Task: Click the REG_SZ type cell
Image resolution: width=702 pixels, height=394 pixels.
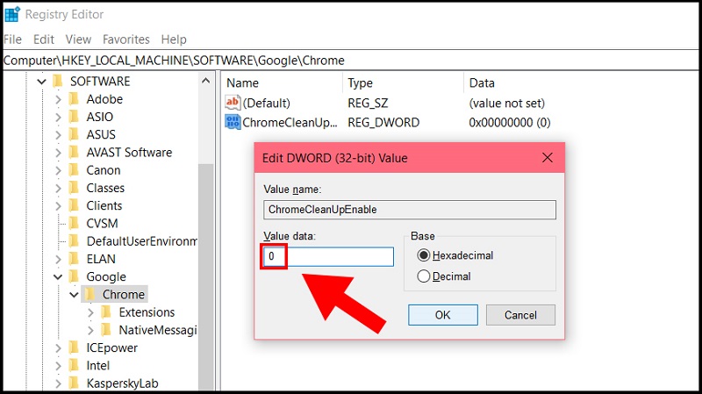Action: click(368, 103)
